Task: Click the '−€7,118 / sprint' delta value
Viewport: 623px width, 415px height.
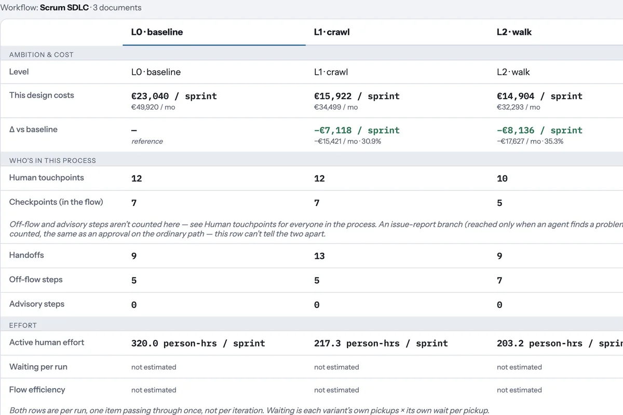Action: click(357, 130)
